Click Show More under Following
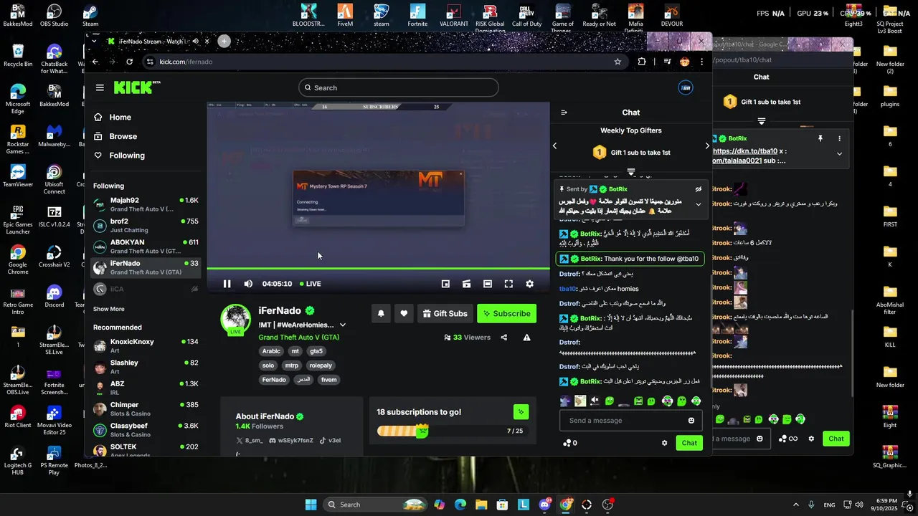The height and width of the screenshot is (516, 918). [x=109, y=309]
